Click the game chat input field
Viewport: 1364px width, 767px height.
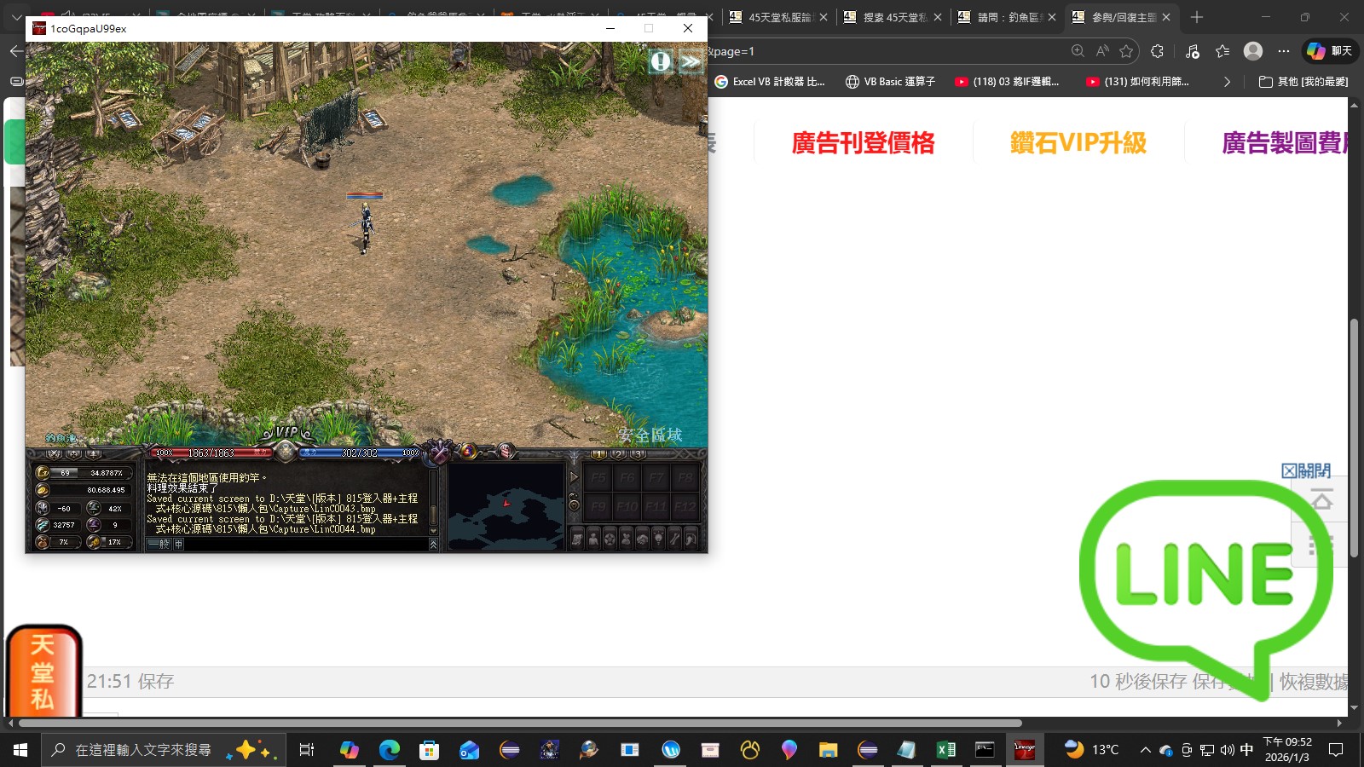305,544
